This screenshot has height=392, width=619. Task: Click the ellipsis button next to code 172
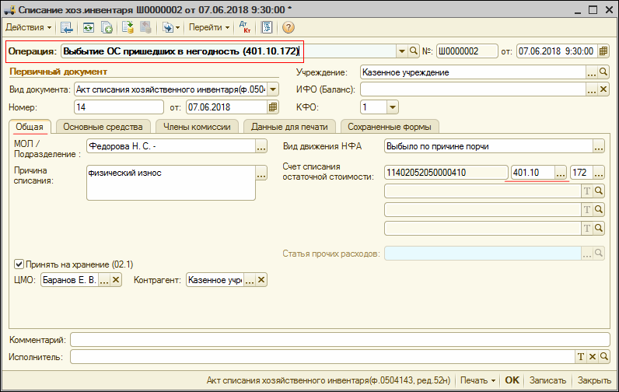click(599, 173)
